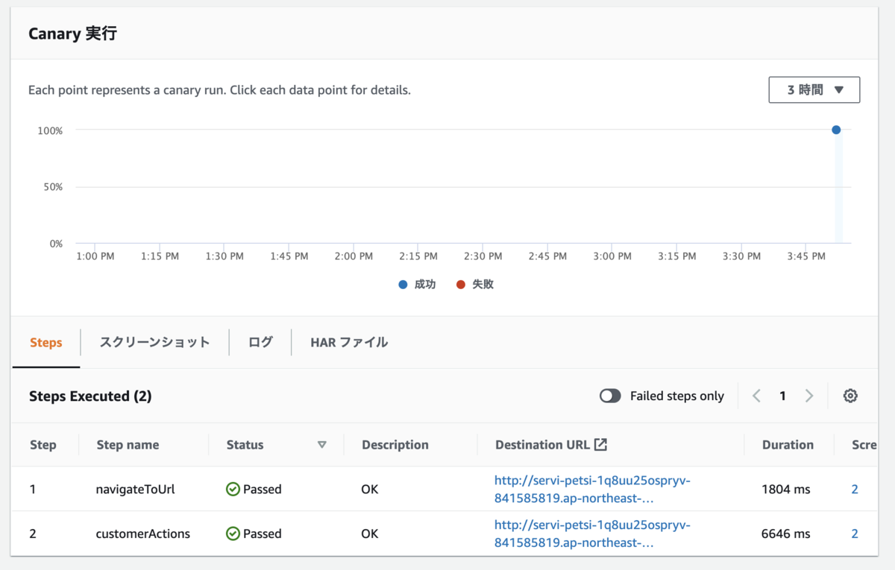The width and height of the screenshot is (895, 570).
Task: Open navigateToUrl destination URL link
Action: point(593,489)
